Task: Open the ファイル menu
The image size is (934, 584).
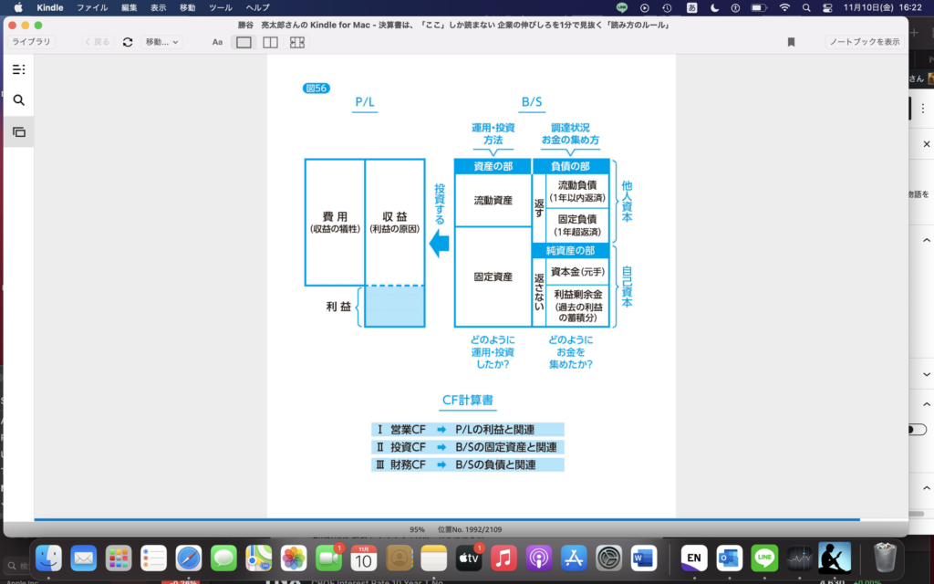Action: pyautogui.click(x=91, y=7)
